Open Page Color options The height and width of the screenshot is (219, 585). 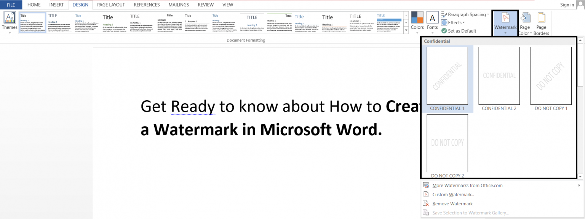(x=525, y=22)
